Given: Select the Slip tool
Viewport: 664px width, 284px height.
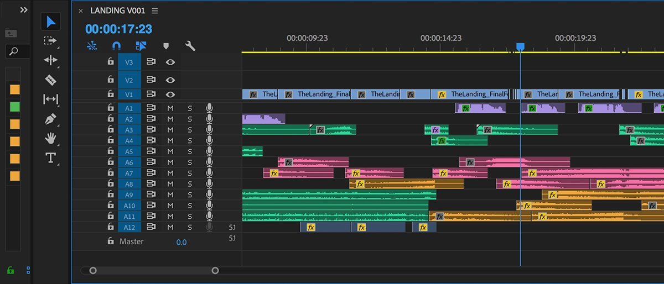Looking at the screenshot, I should coord(50,99).
